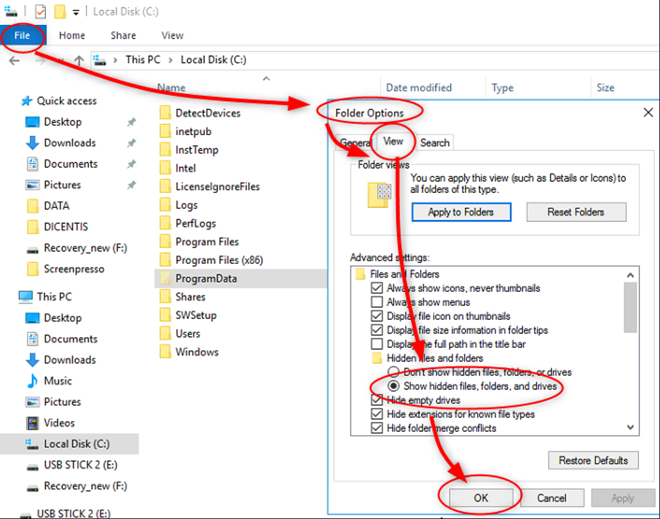This screenshot has width=660, height=519.
Task: Click chevron before This PC in address bar
Action: 115,60
